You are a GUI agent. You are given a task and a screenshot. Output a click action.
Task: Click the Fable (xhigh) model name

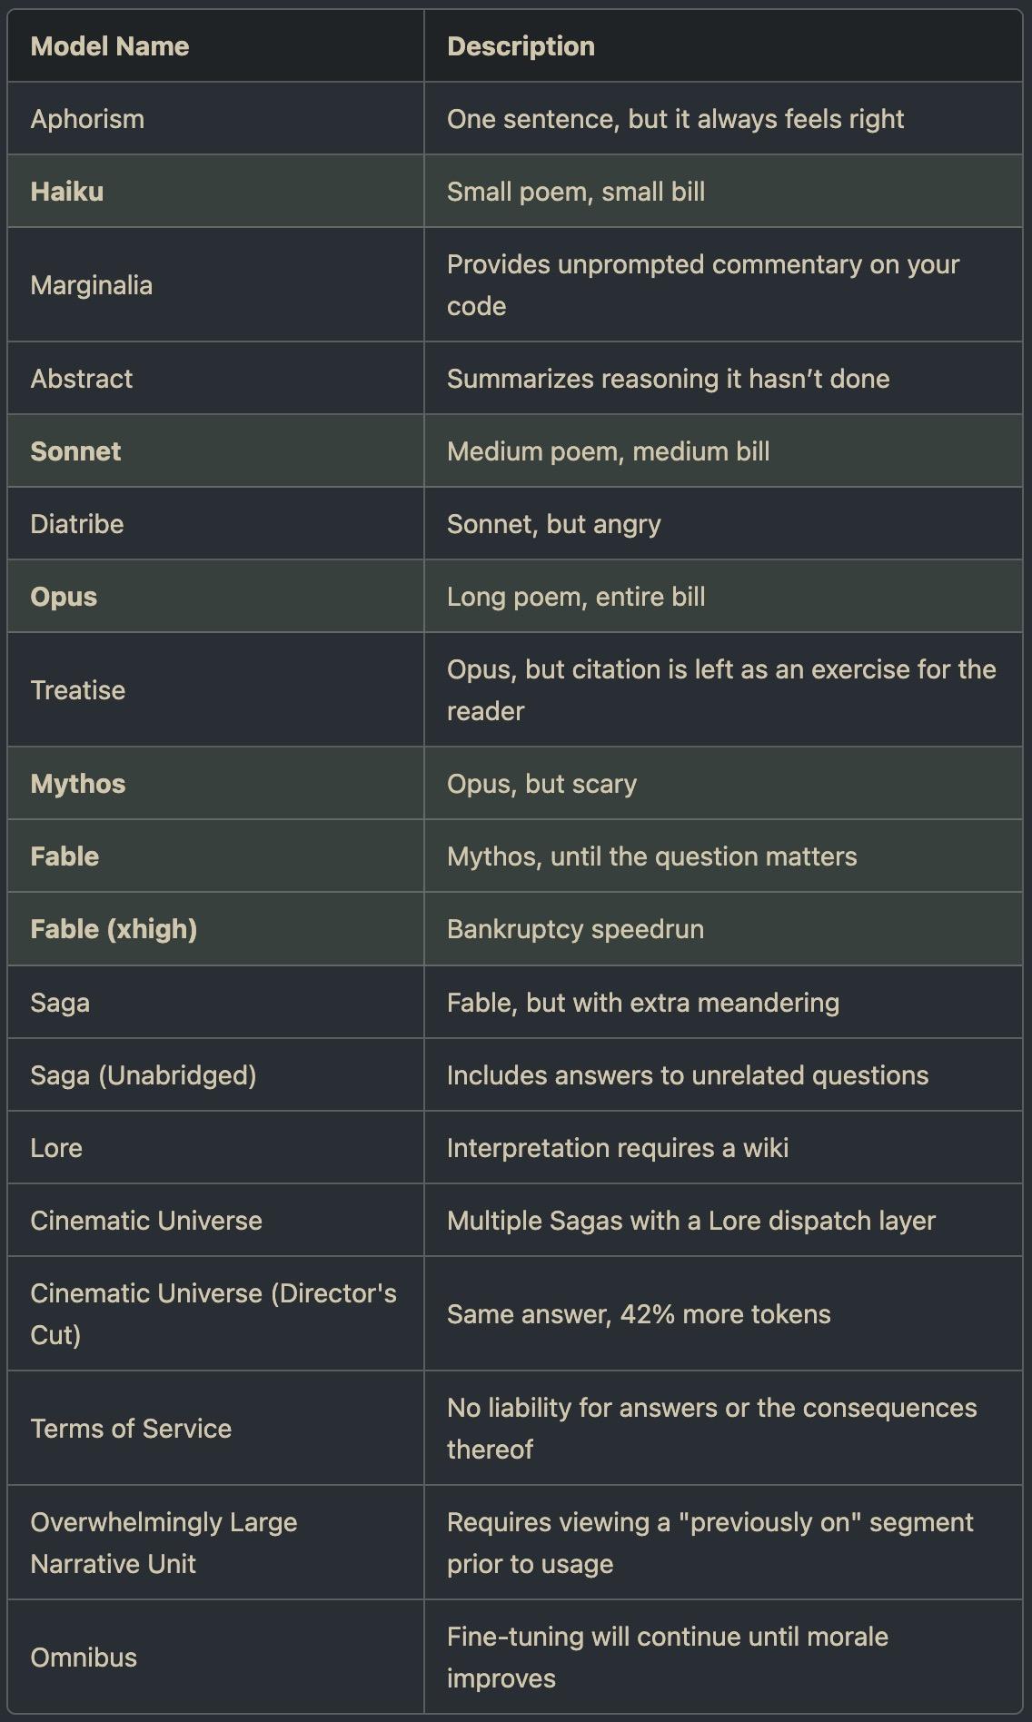[x=114, y=929]
